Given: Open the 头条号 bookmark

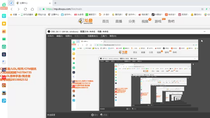Looking at the screenshot, I should (x=79, y=15).
